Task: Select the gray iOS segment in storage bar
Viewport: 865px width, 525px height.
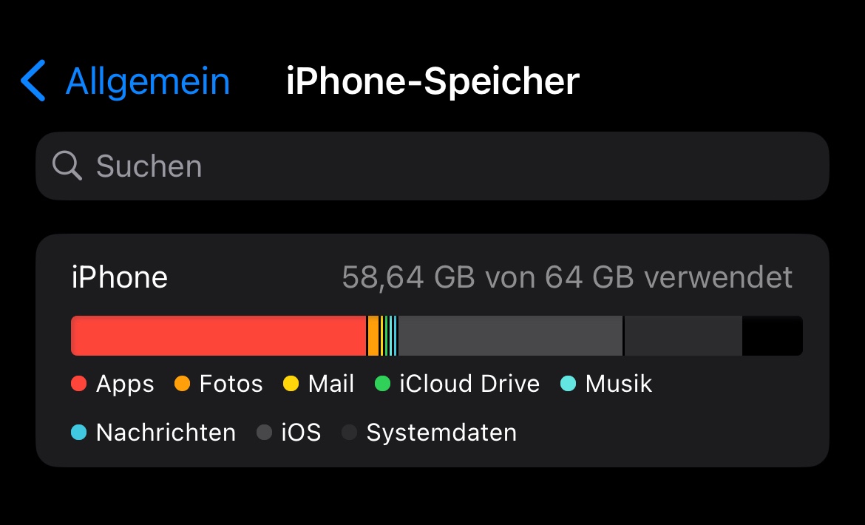Action: (510, 336)
